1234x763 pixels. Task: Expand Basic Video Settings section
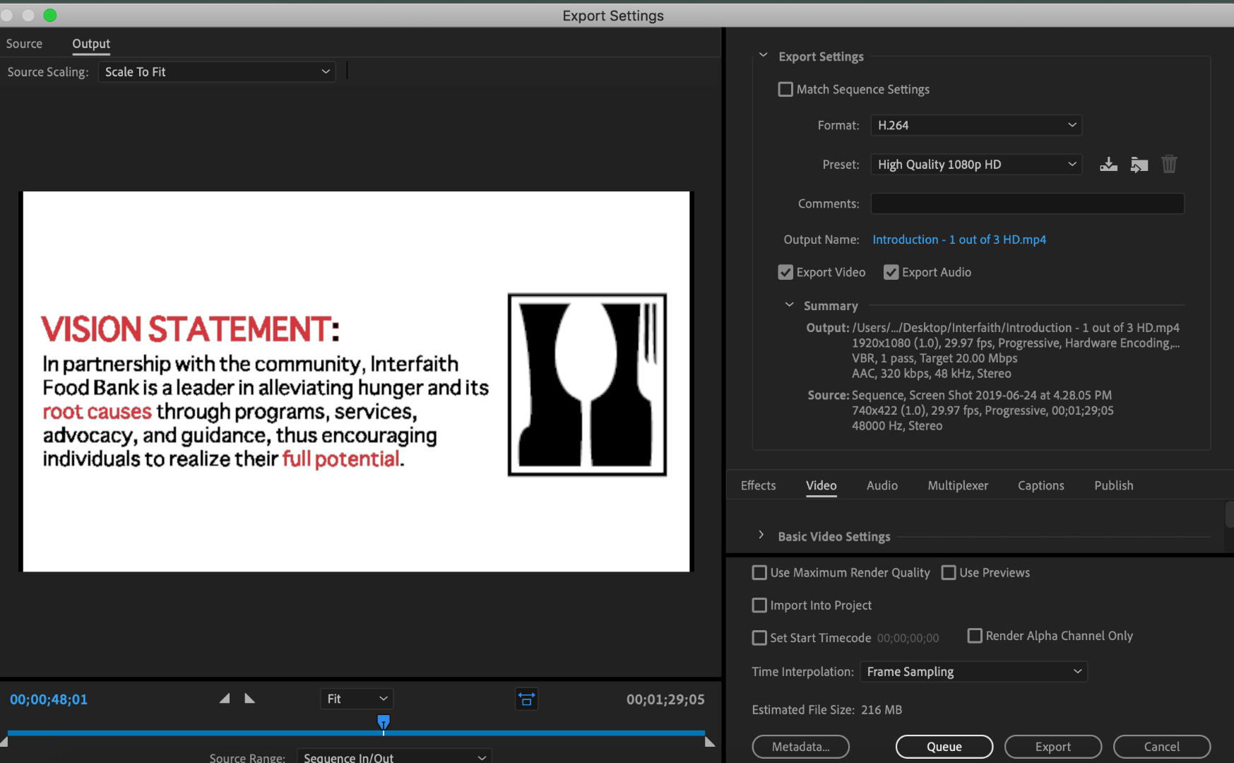(761, 535)
